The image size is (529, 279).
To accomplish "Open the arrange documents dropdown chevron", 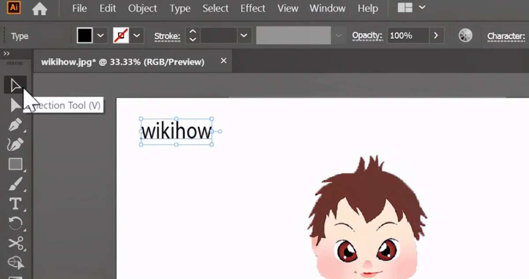I will point(422,7).
